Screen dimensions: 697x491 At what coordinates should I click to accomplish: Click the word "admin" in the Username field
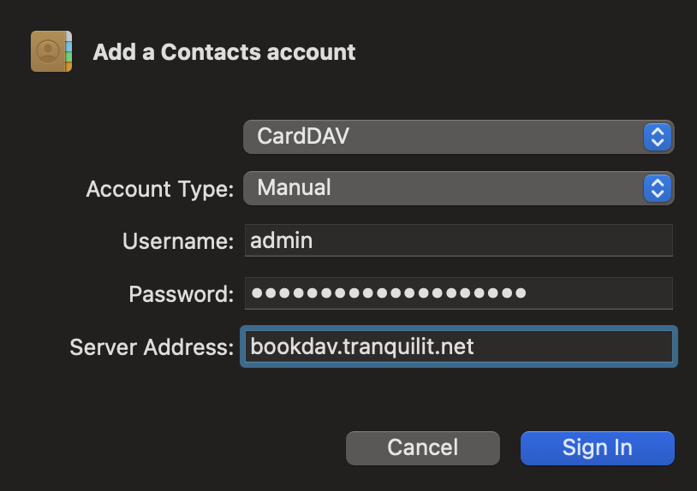[281, 241]
